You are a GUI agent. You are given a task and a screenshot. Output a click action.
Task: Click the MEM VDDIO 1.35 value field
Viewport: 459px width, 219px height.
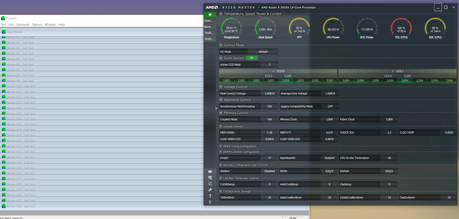coord(270,132)
